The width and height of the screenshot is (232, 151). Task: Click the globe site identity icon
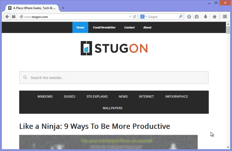click(x=21, y=17)
